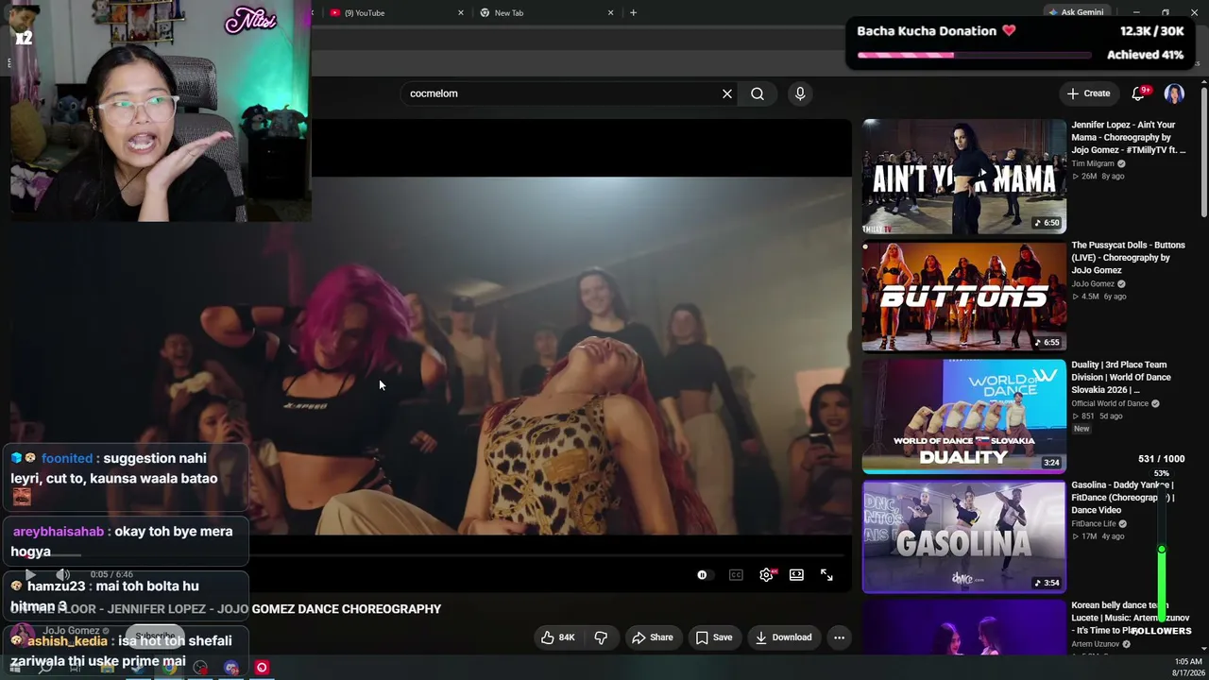The height and width of the screenshot is (680, 1209).
Task: Click the video time '0:05 / 6:46'
Action: tap(111, 574)
